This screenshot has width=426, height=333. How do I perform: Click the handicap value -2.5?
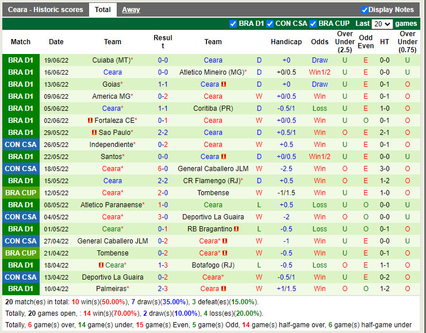[x=286, y=169]
